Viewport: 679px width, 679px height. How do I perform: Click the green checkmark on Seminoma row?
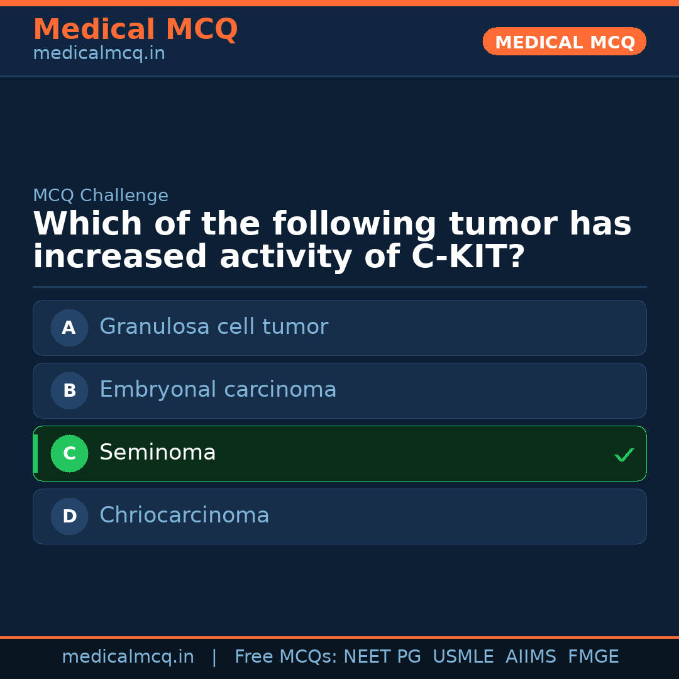point(624,455)
